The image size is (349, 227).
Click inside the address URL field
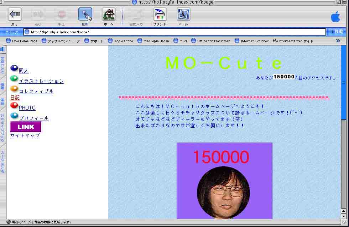174,32
